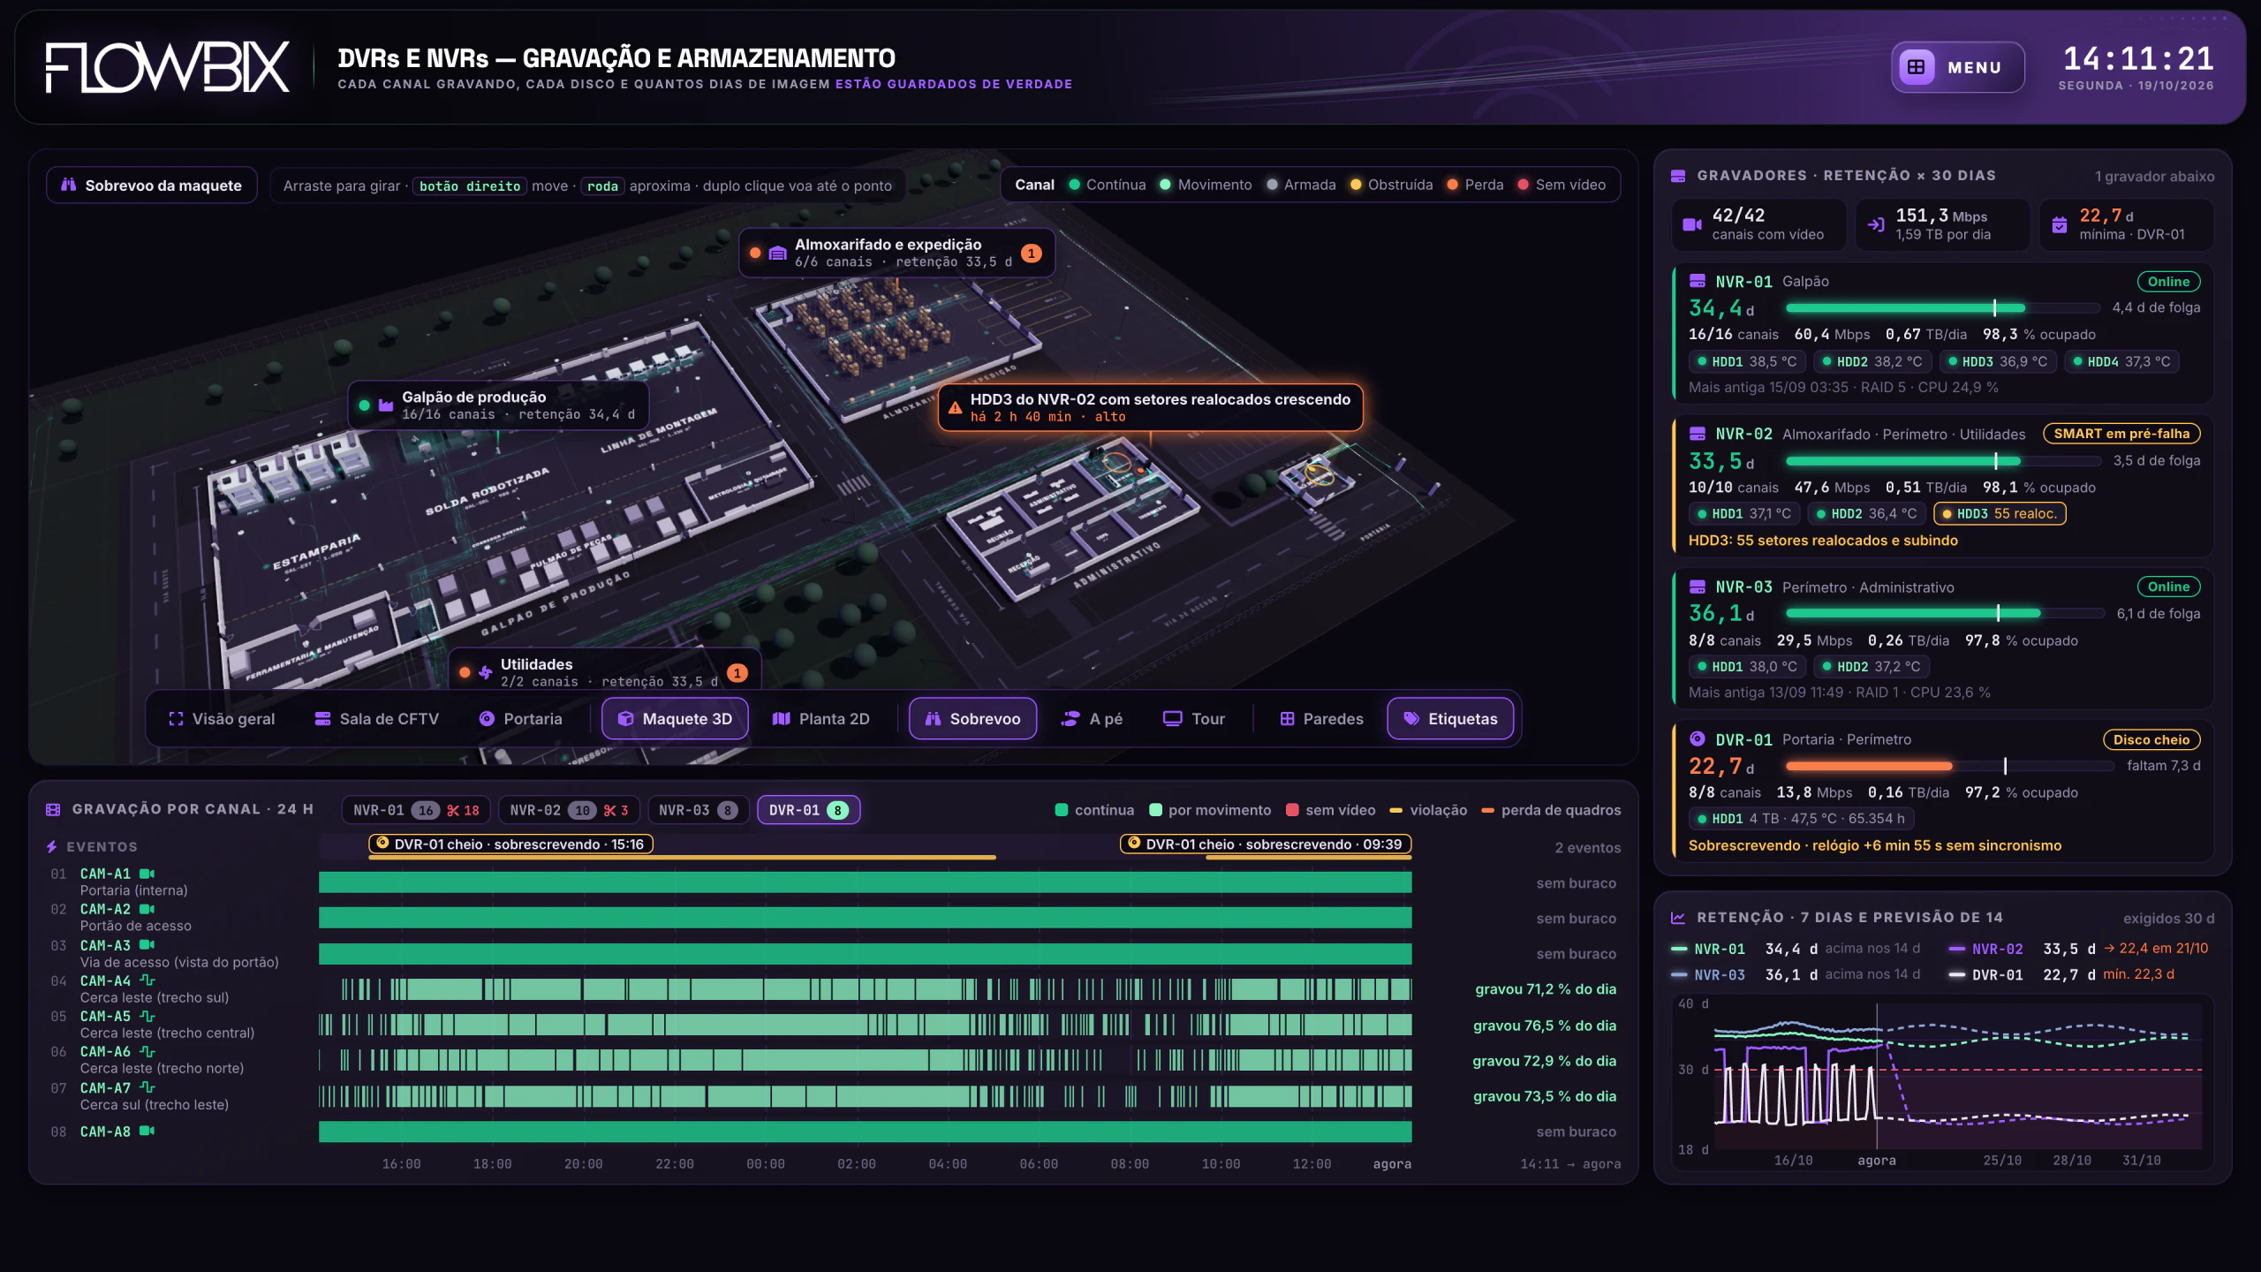This screenshot has height=1272, width=2261.
Task: Click the Retenção chart header icon
Action: [1678, 918]
